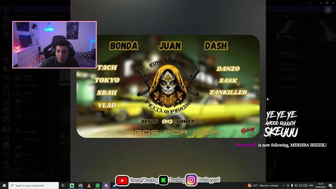This screenshot has width=336, height=189.
Task: Launch Google Chrome from the taskbar
Action: (x=81, y=186)
